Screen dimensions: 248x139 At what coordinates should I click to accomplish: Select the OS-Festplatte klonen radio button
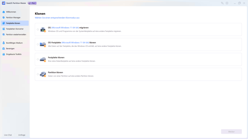(x=38, y=44)
